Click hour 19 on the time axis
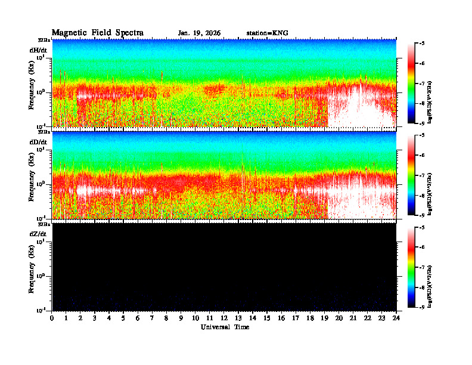The image size is (472, 365). 324,318
